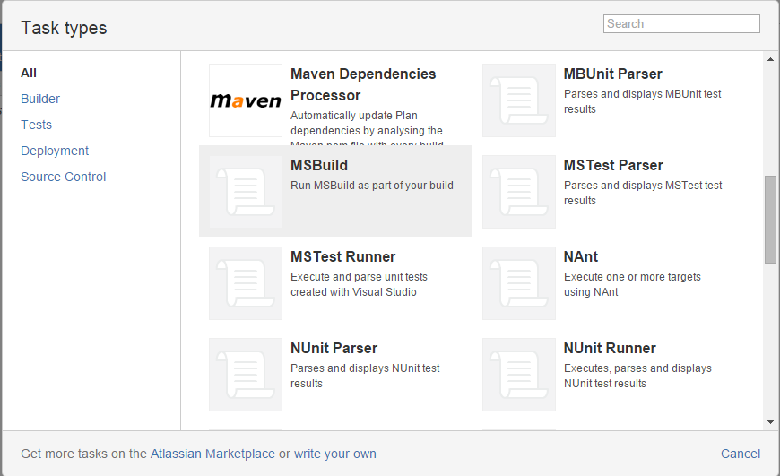The image size is (780, 476).
Task: Click the NUnit Runner scroll icon
Action: tap(519, 375)
